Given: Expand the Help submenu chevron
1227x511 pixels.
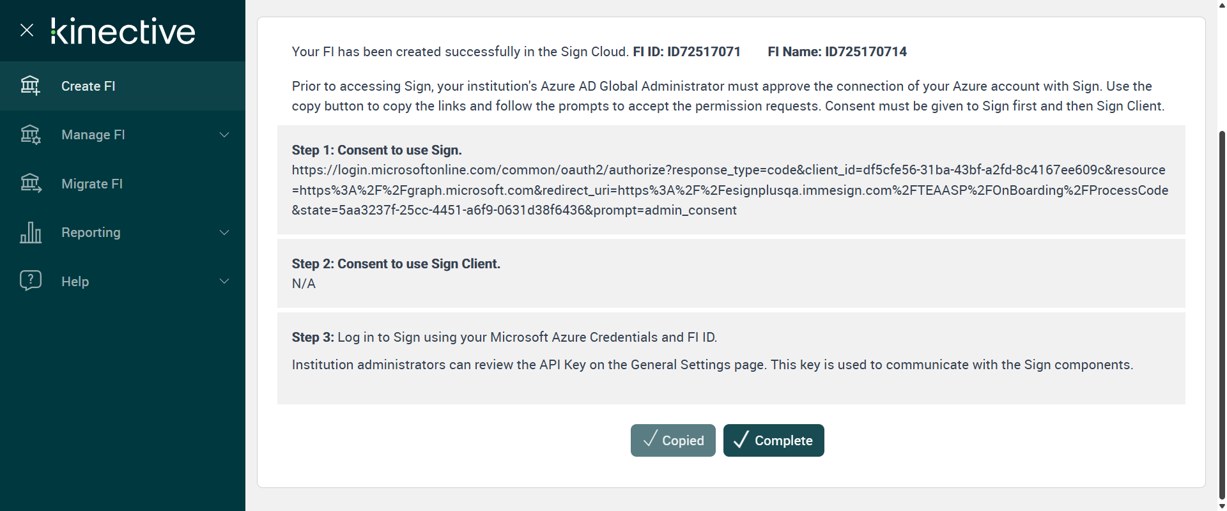Looking at the screenshot, I should (224, 281).
